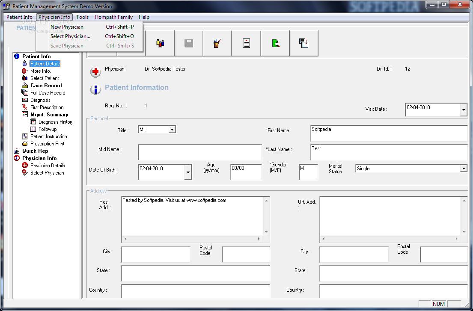Image resolution: width=473 pixels, height=311 pixels.
Task: Open the Visit Date dropdown arrow
Action: point(464,110)
